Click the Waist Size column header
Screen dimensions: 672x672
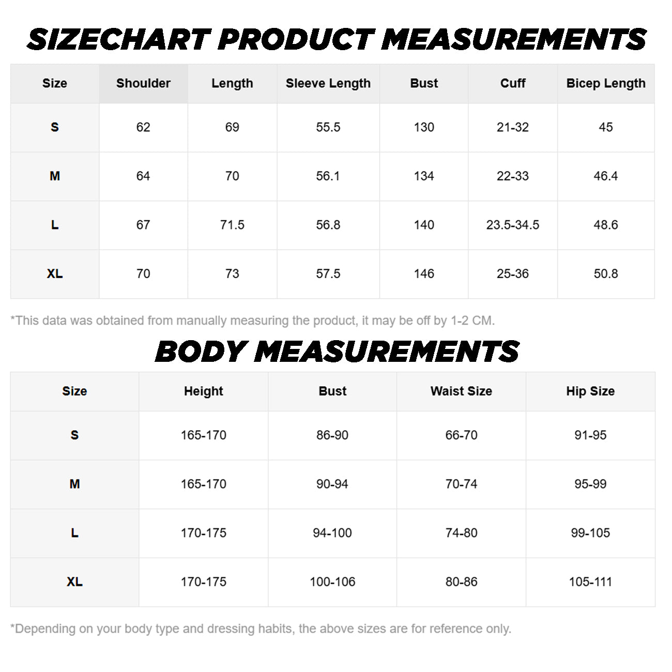pos(461,391)
